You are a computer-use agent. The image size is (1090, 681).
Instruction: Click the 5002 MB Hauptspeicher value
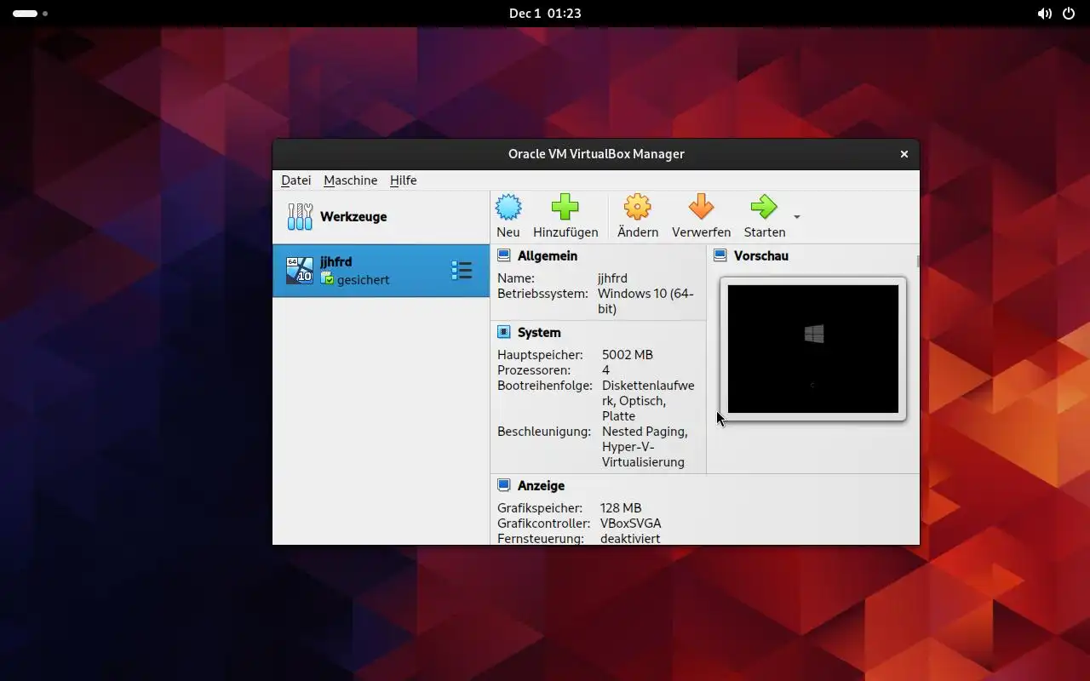[x=628, y=354]
